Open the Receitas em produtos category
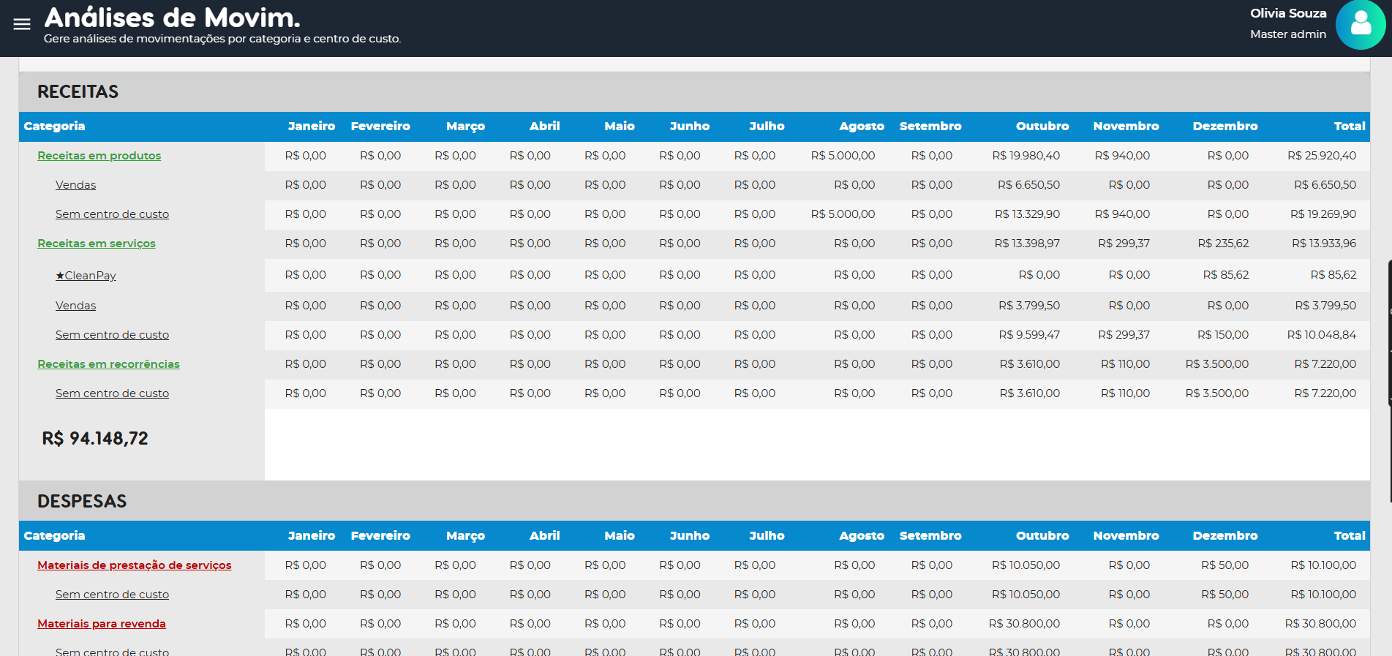The width and height of the screenshot is (1392, 656). tap(99, 156)
